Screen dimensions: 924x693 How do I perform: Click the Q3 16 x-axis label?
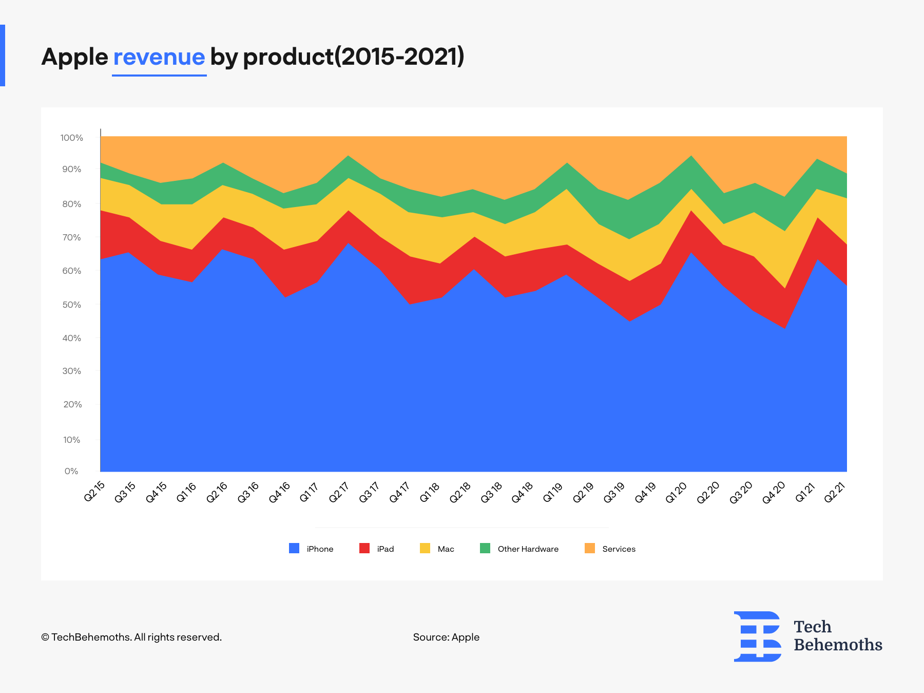coord(249,492)
